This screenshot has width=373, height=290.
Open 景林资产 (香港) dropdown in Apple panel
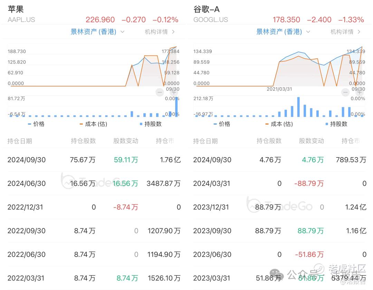pos(97,32)
